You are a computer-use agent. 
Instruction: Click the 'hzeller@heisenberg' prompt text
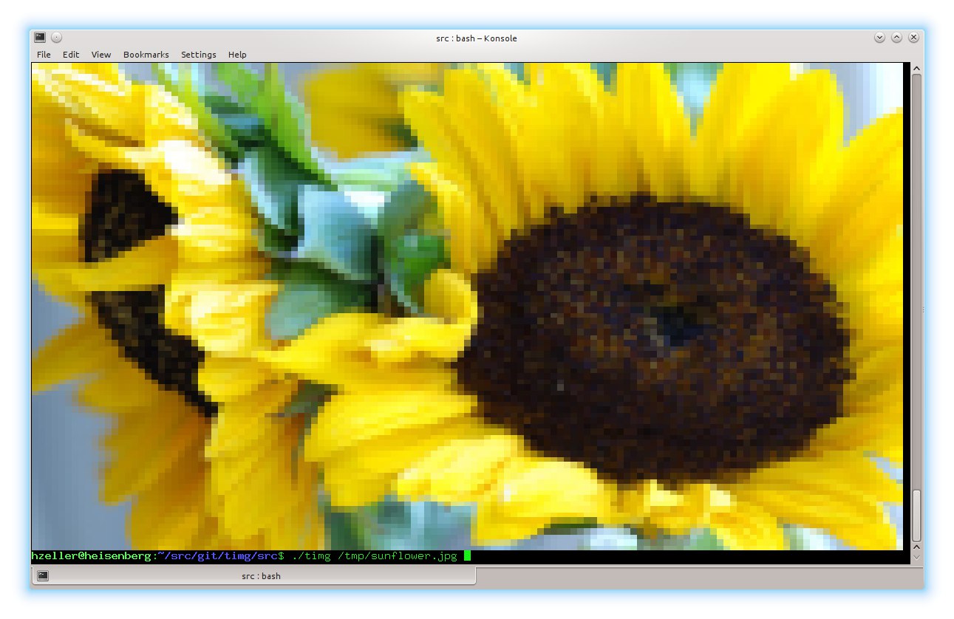point(92,556)
